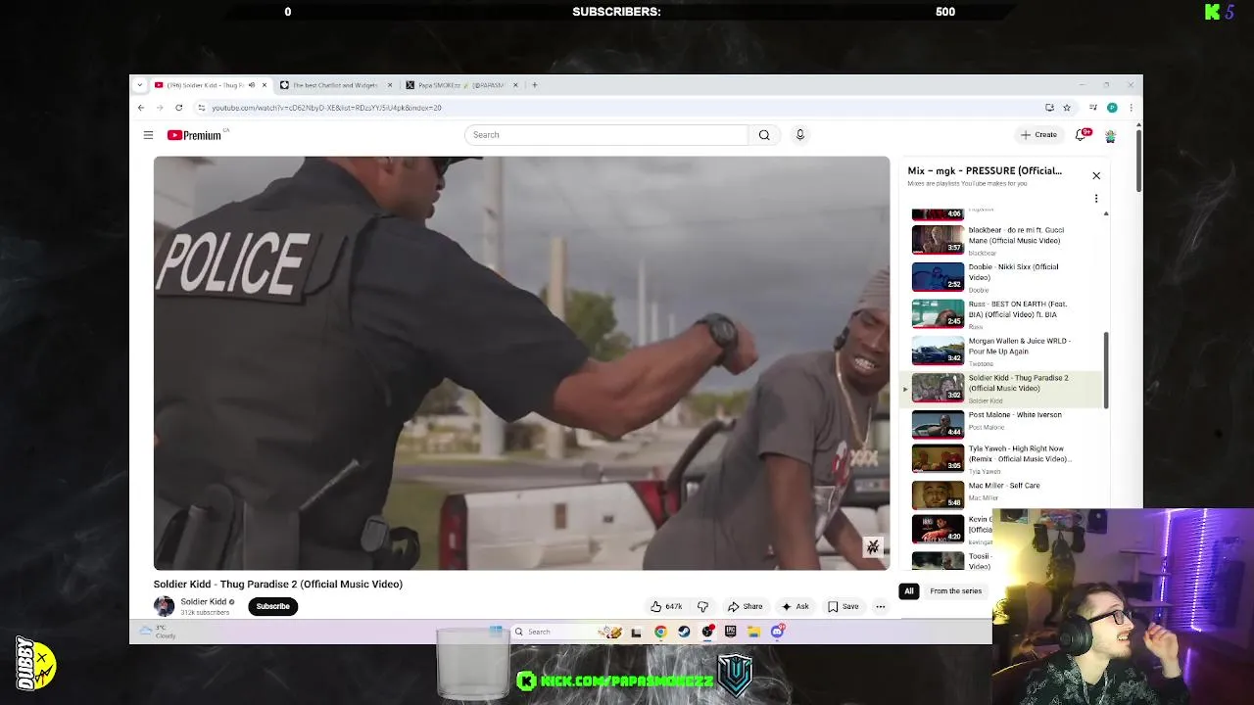Select the 'From the series' chip
1254x705 pixels.
[x=956, y=591]
